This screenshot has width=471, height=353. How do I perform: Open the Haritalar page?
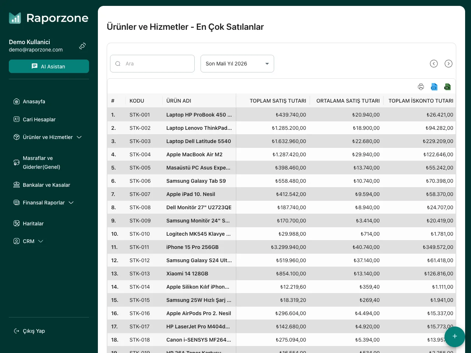pyautogui.click(x=33, y=224)
